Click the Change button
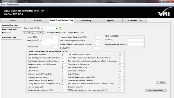This screenshot has height=98, width=174. [161, 83]
